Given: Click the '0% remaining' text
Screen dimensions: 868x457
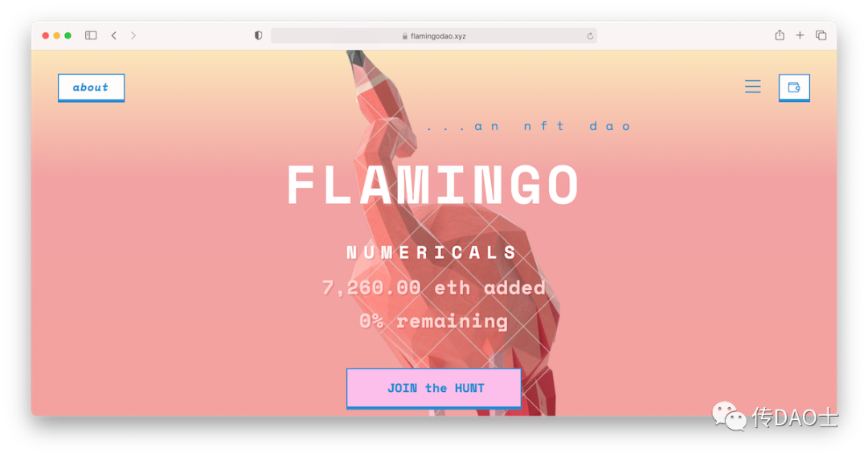Looking at the screenshot, I should pos(433,321).
